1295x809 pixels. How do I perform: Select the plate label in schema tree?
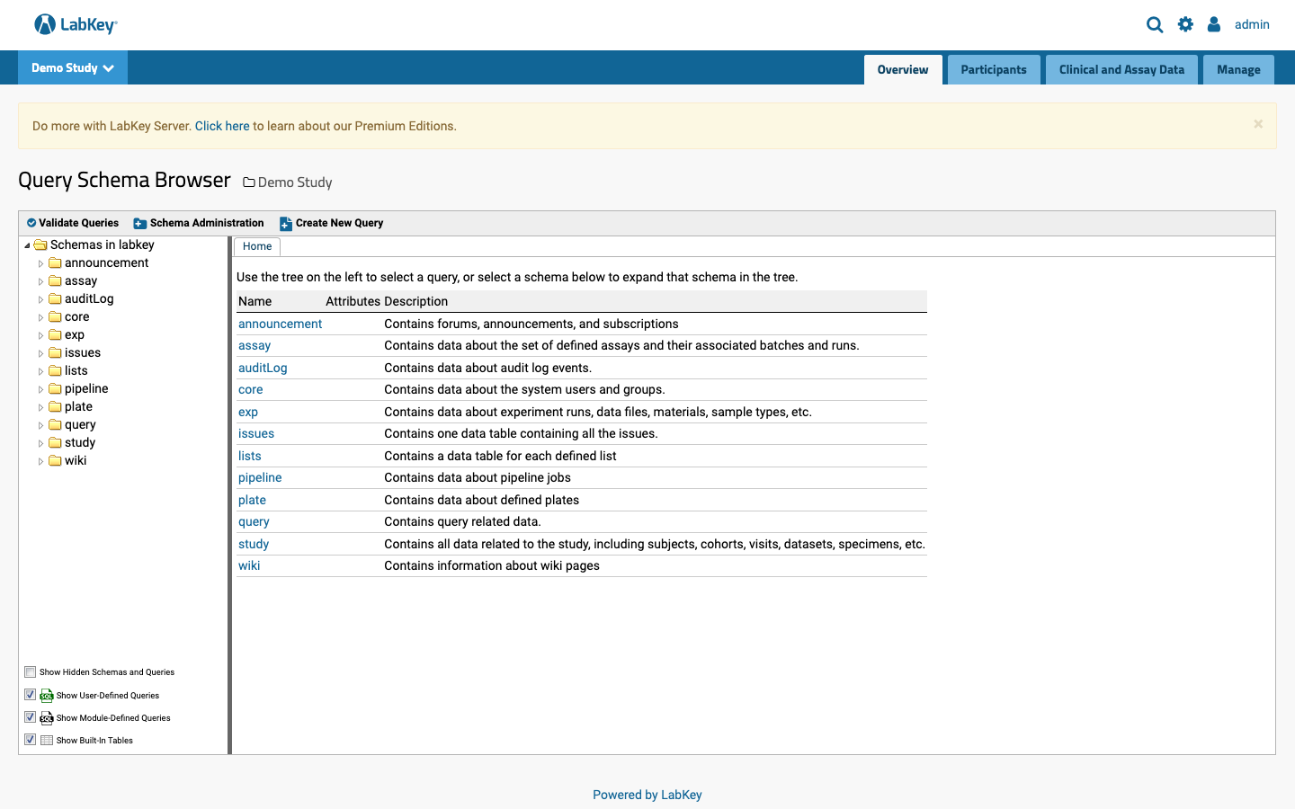click(78, 406)
